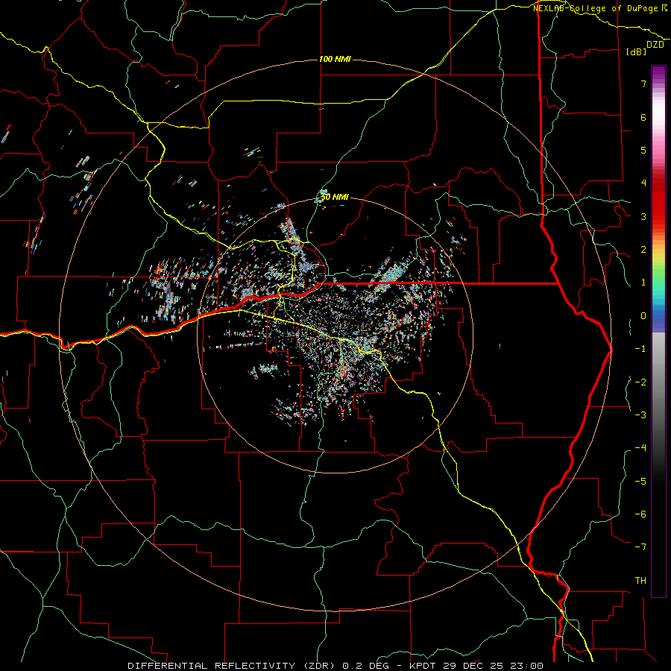This screenshot has width=671, height=671.
Task: Click legend value -2
Action: (640, 382)
